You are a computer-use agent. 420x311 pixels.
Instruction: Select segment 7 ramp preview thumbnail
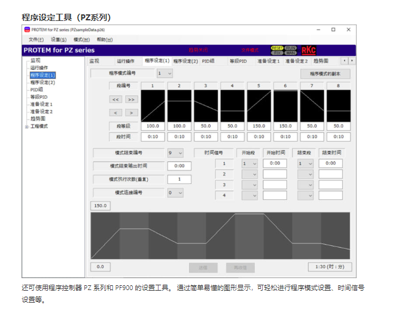(x=312, y=106)
